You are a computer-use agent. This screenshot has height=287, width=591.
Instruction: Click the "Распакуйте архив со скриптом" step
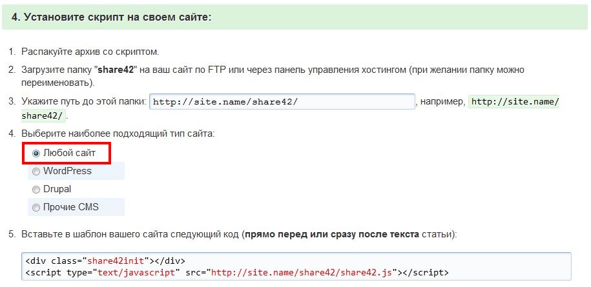90,52
